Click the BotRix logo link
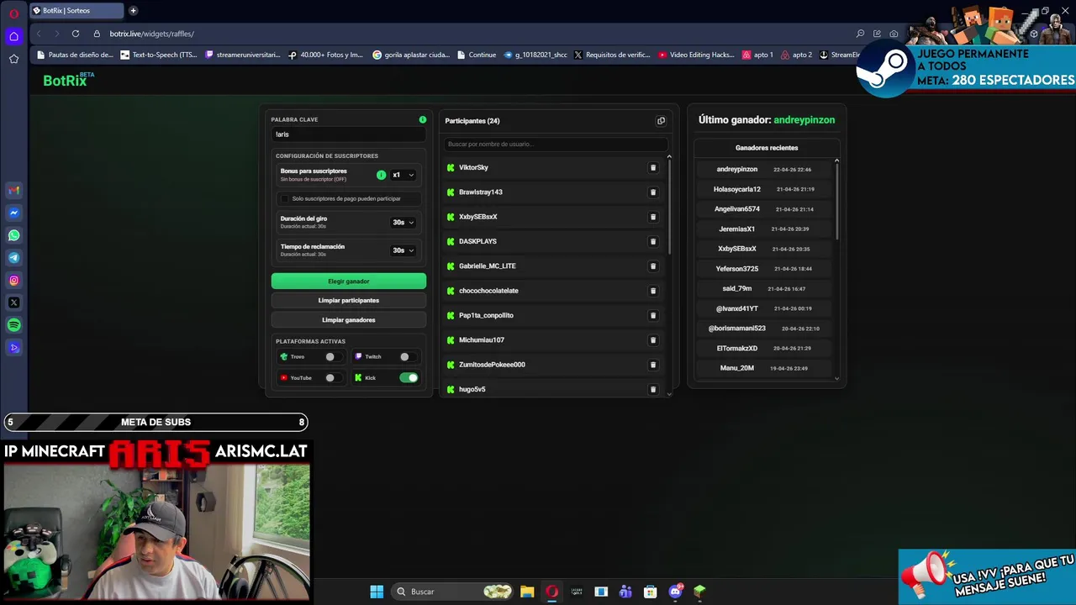Screen dimensions: 1076x605 [68, 81]
